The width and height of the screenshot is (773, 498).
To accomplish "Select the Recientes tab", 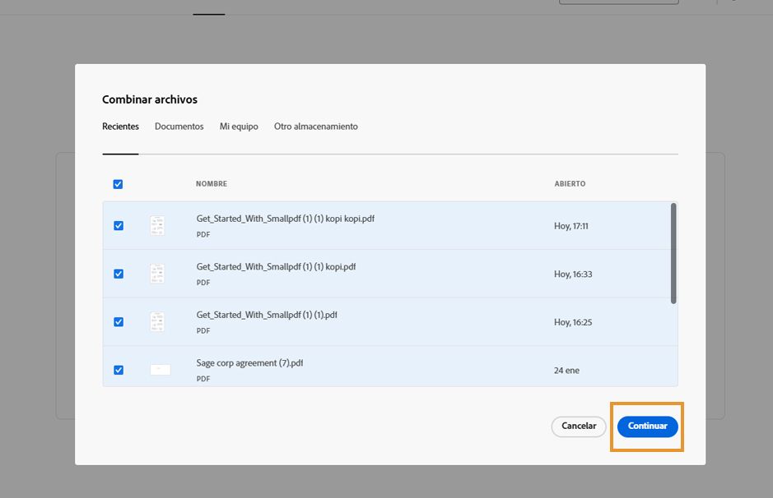I will [120, 127].
